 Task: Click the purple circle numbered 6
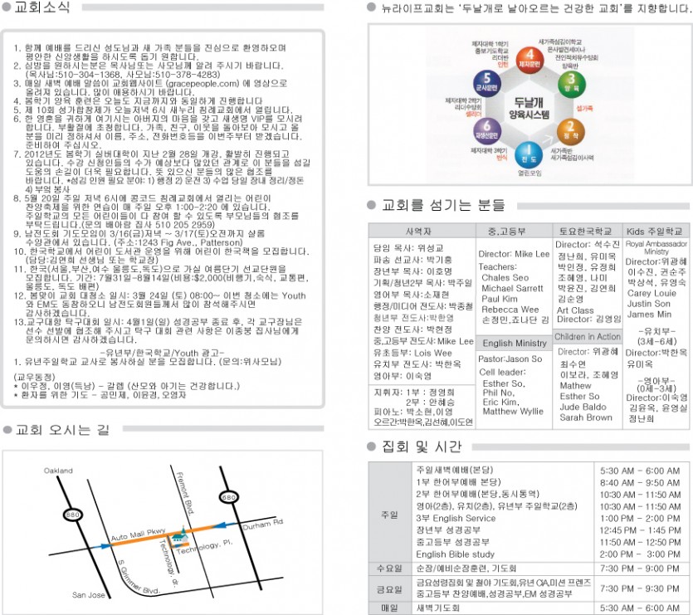click(486, 130)
